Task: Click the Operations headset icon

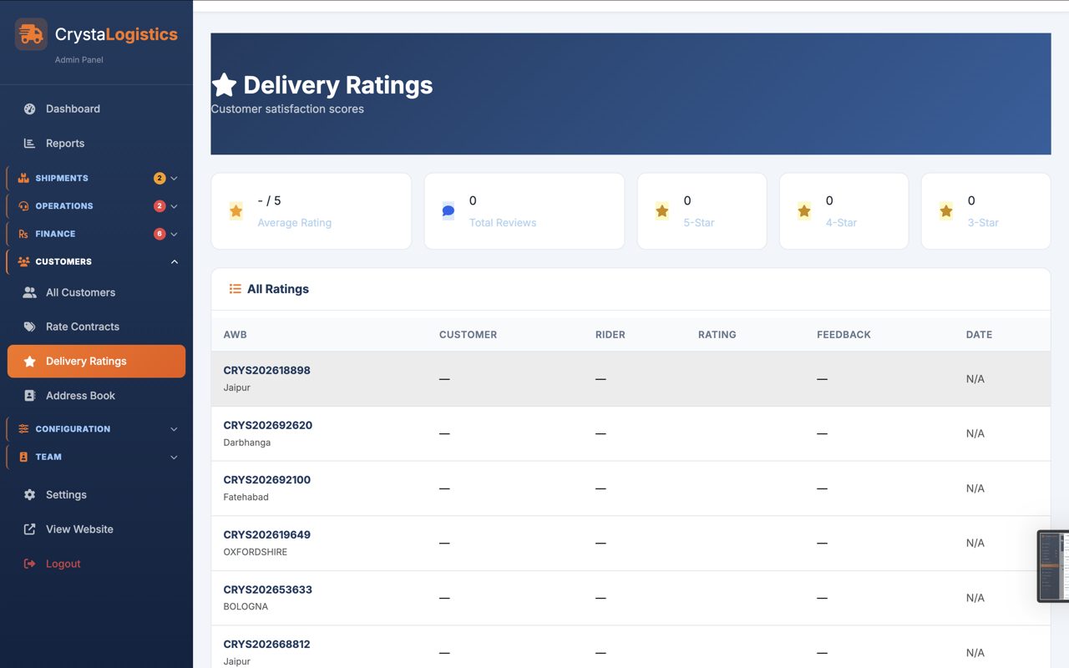Action: coord(23,206)
